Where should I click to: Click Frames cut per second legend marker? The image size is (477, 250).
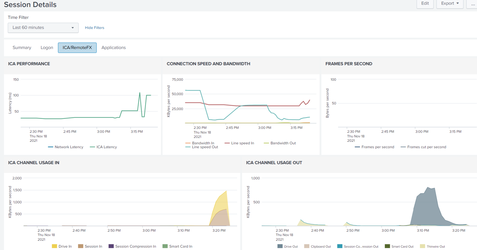[x=403, y=147]
